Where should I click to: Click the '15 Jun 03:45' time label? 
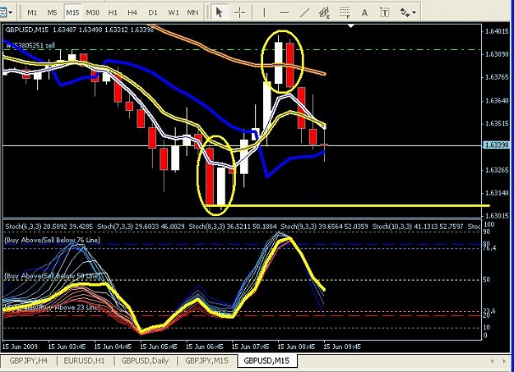(67, 347)
